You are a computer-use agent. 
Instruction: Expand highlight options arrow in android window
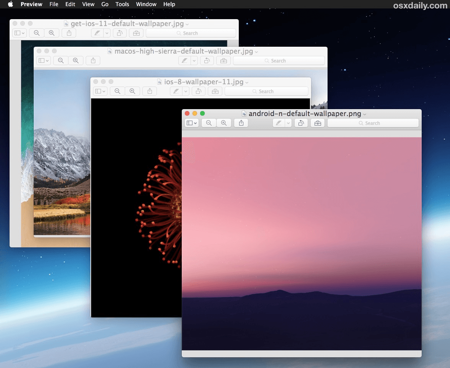coord(288,123)
